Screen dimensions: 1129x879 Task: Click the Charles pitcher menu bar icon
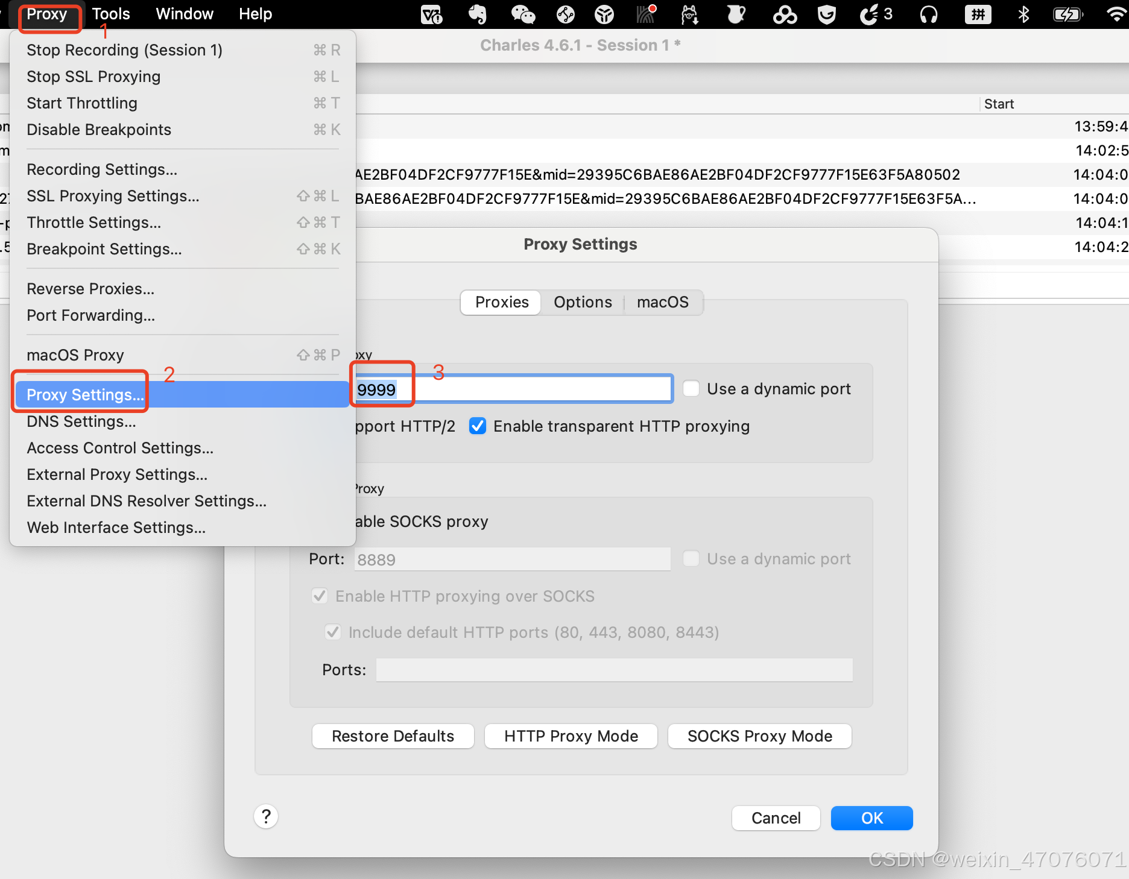(736, 14)
